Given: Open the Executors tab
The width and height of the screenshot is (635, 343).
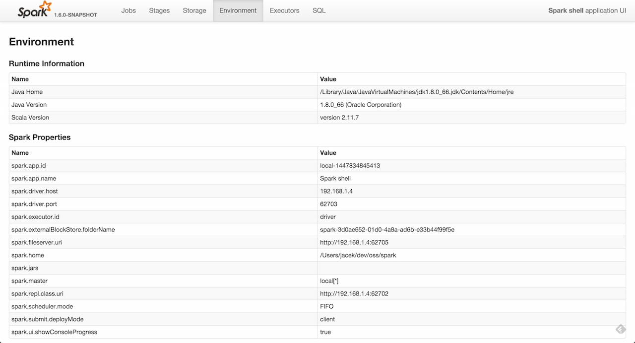Looking at the screenshot, I should pos(284,10).
